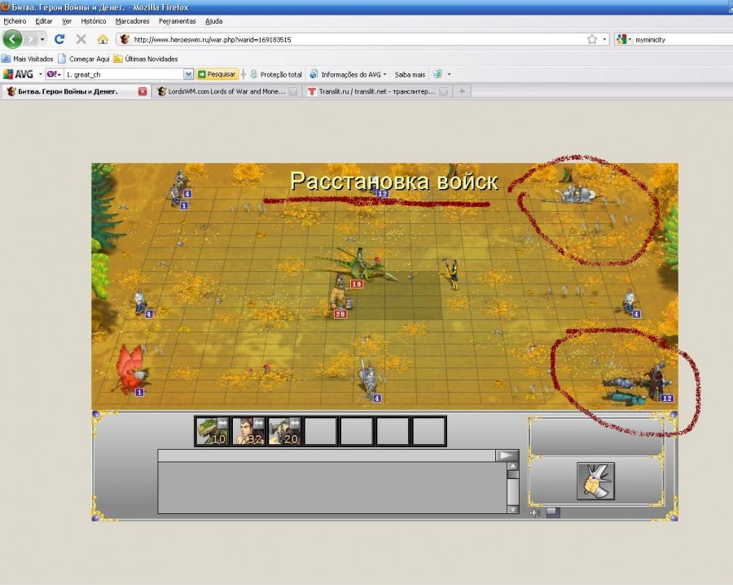Toggle the small square button beside speaker
This screenshot has width=733, height=585.
point(553,512)
